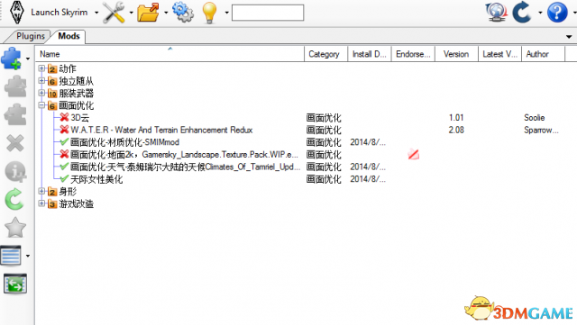Viewport: 577px width, 325px height.
Task: Click the endorse star icon
Action: pyautogui.click(x=15, y=227)
